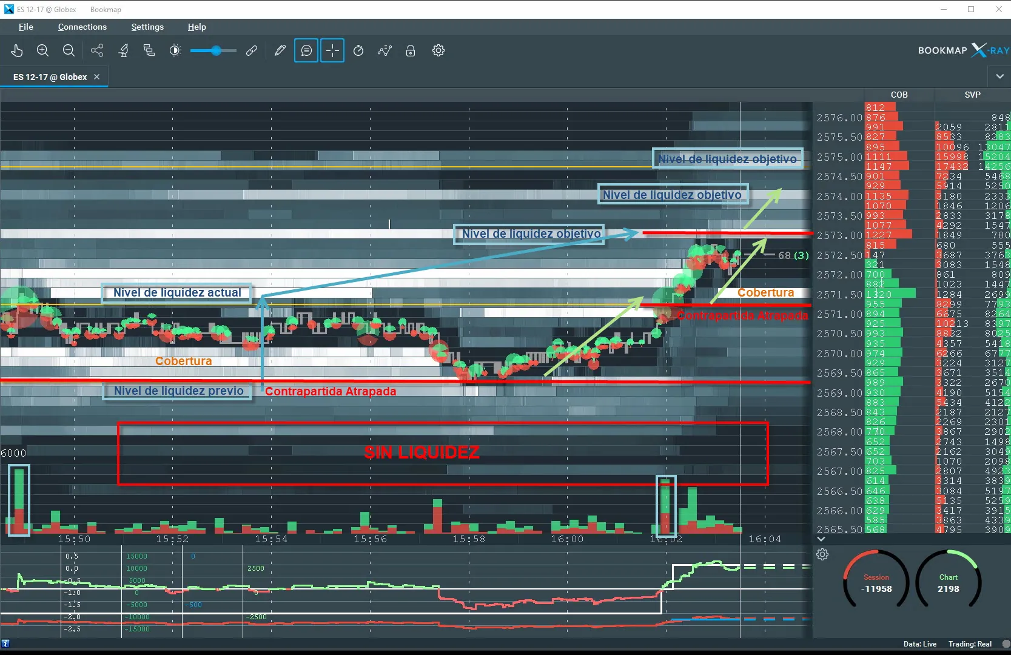Viewport: 1011px width, 655px height.
Task: Click the contrast slider handle
Action: tap(217, 51)
